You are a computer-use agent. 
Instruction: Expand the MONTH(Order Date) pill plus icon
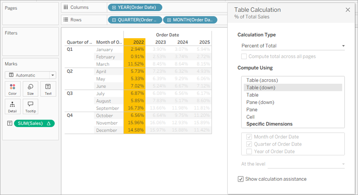click(169, 20)
